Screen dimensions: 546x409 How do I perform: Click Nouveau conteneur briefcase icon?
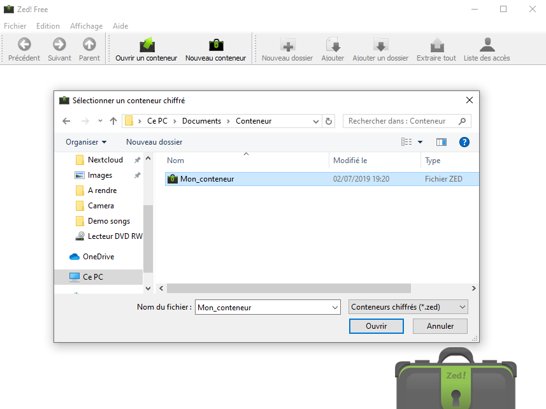(x=216, y=45)
